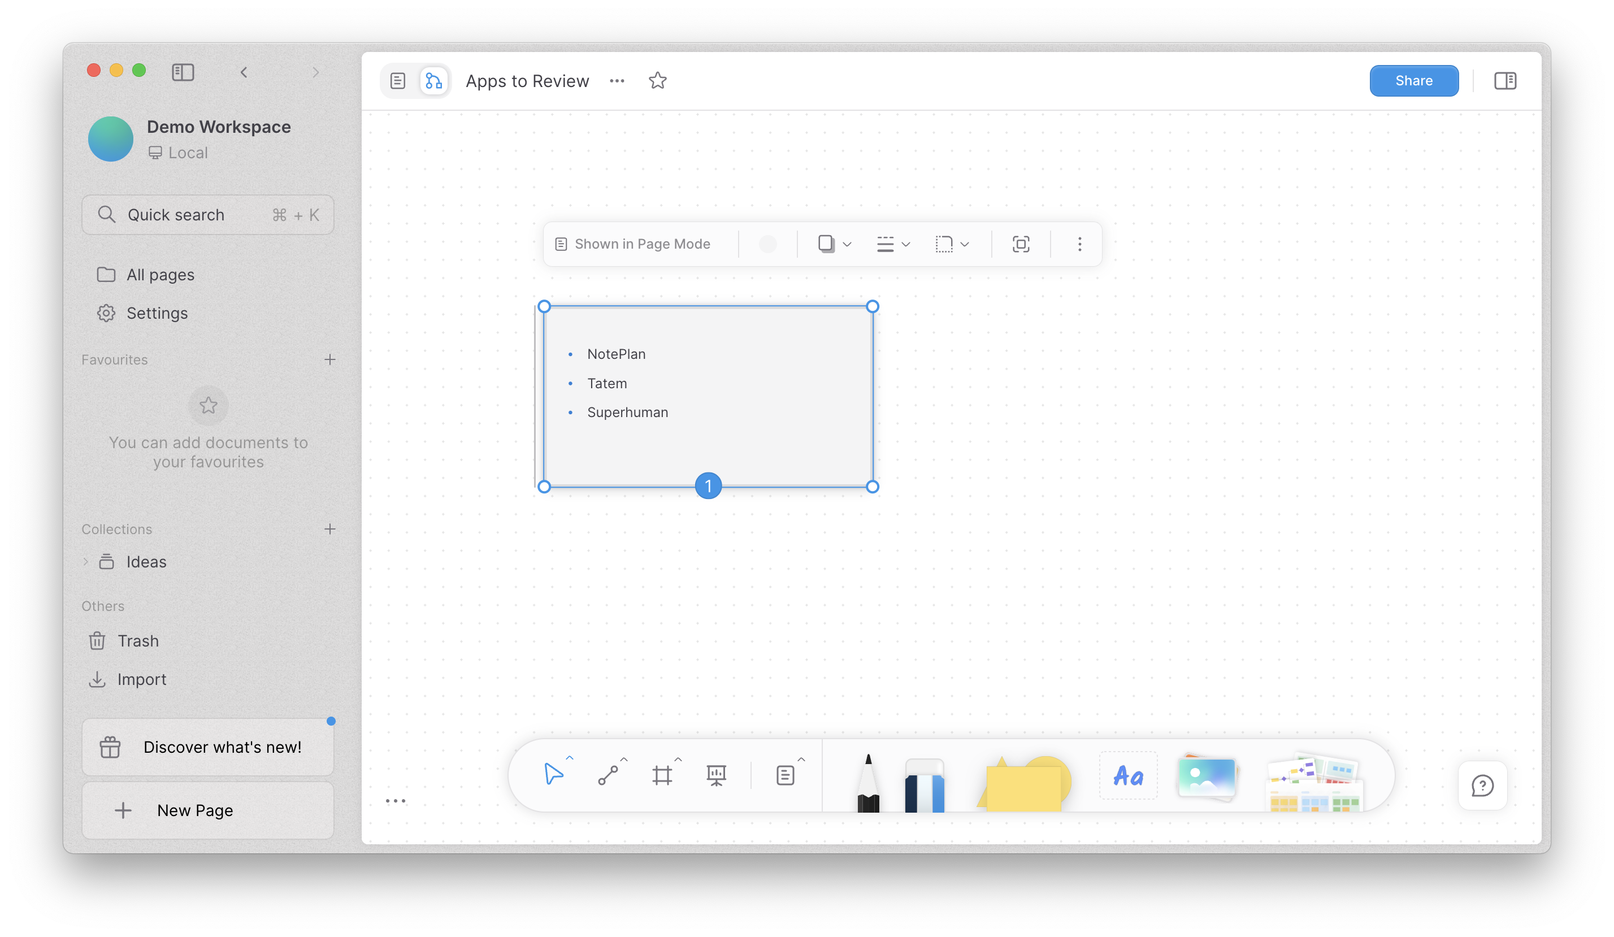
Task: Click the Share button
Action: [1413, 81]
